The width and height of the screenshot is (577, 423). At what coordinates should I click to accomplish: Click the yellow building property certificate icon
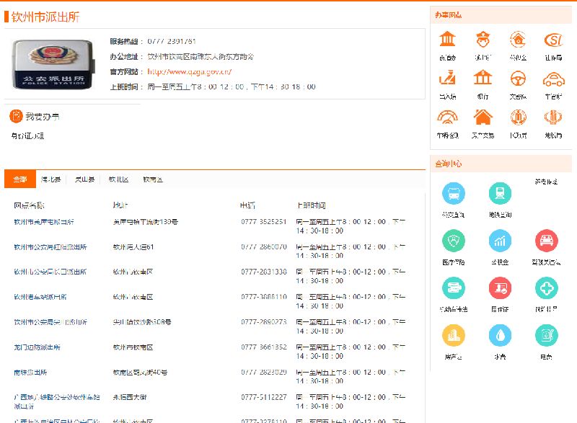point(454,335)
